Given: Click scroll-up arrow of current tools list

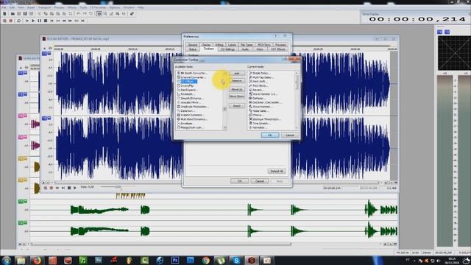Looking at the screenshot, I should tap(297, 73).
